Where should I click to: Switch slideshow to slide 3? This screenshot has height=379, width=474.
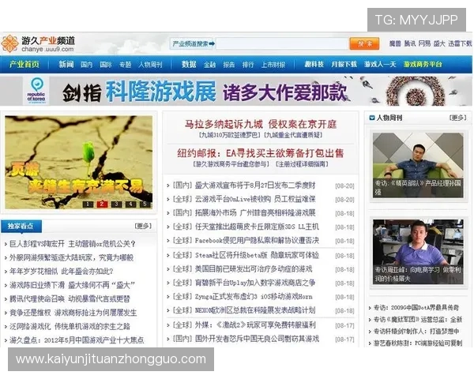[116, 204]
